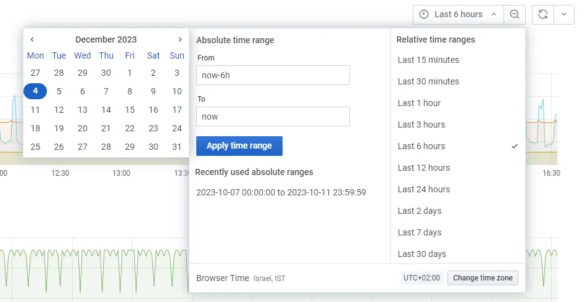Select December 17 in calendar

pos(177,110)
